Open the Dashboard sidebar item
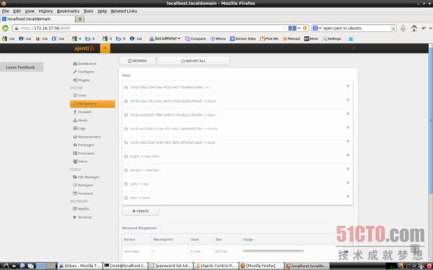The image size is (433, 270). pyautogui.click(x=85, y=63)
